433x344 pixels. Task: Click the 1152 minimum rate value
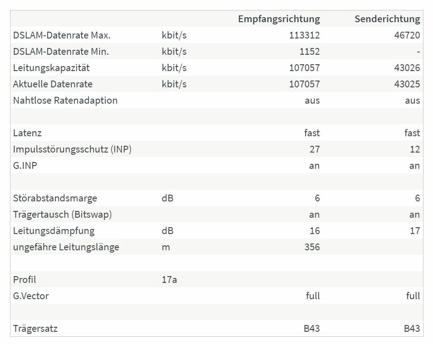click(x=310, y=52)
